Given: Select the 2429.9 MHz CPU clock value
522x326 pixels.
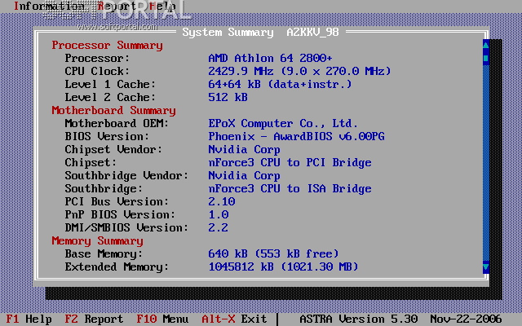Looking at the screenshot, I should [x=299, y=71].
